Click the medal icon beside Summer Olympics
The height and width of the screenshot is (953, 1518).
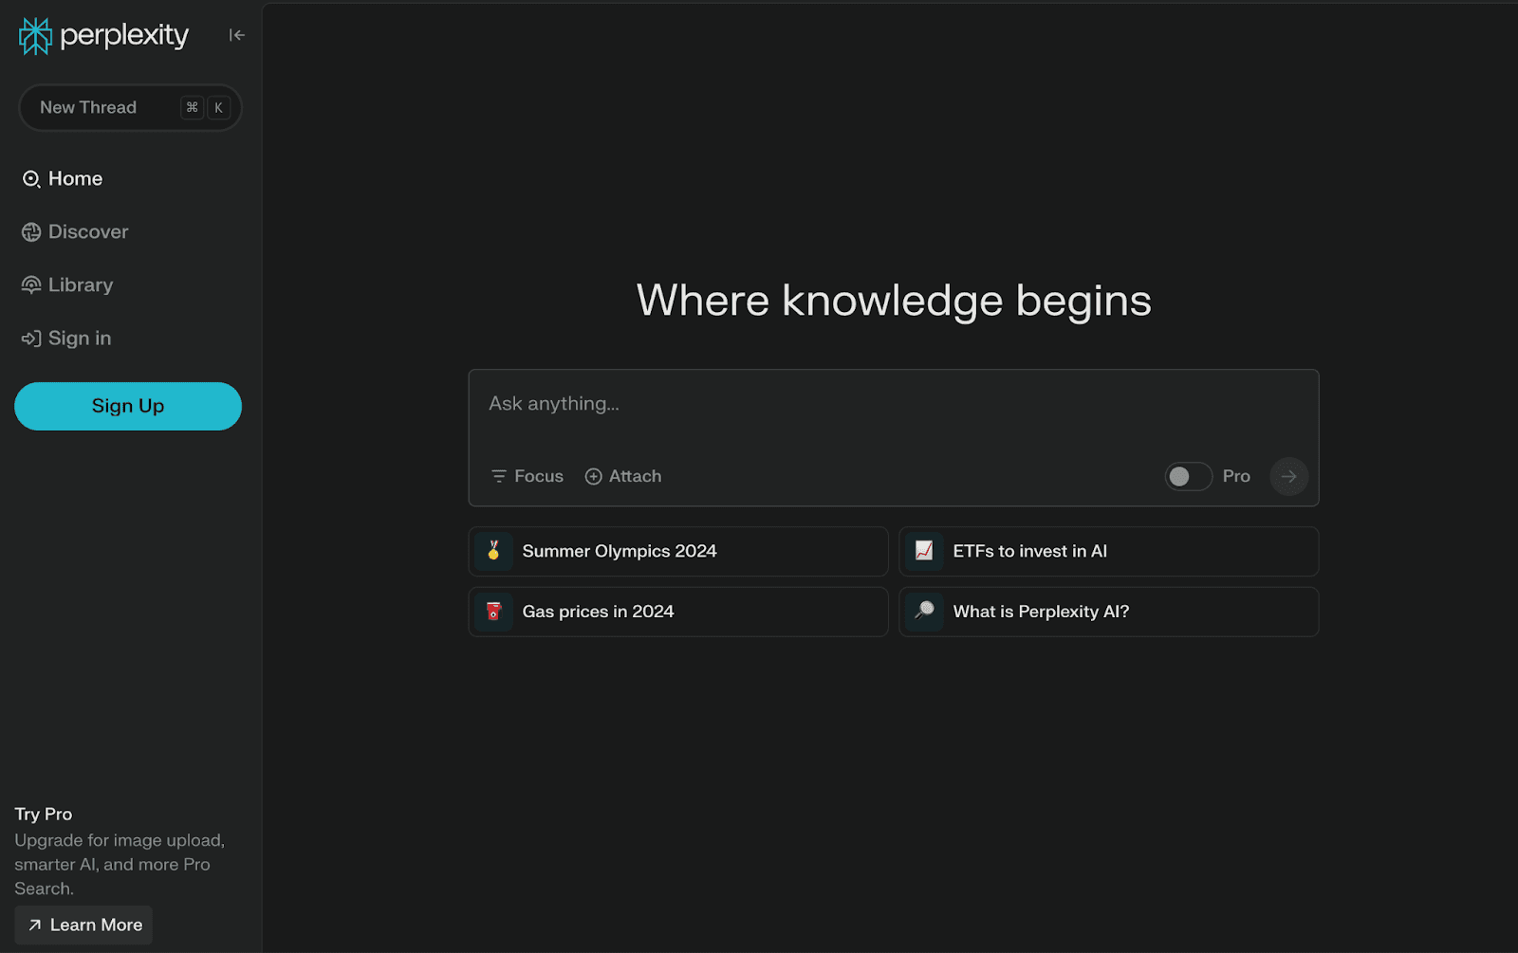493,551
